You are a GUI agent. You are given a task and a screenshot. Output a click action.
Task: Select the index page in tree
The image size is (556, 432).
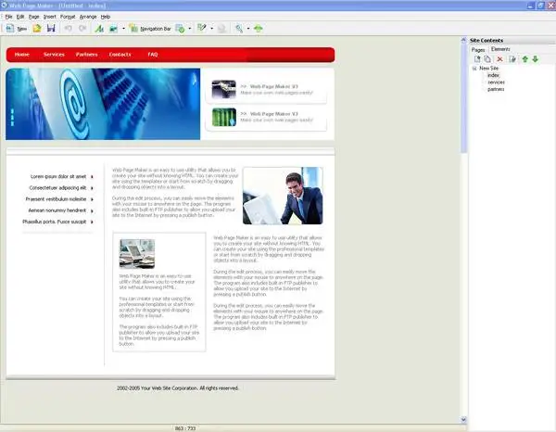coord(493,75)
